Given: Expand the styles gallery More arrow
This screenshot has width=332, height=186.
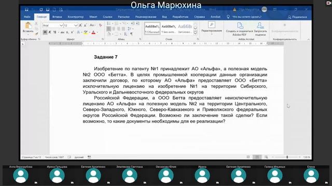Looking at the screenshot, I should (x=195, y=33).
